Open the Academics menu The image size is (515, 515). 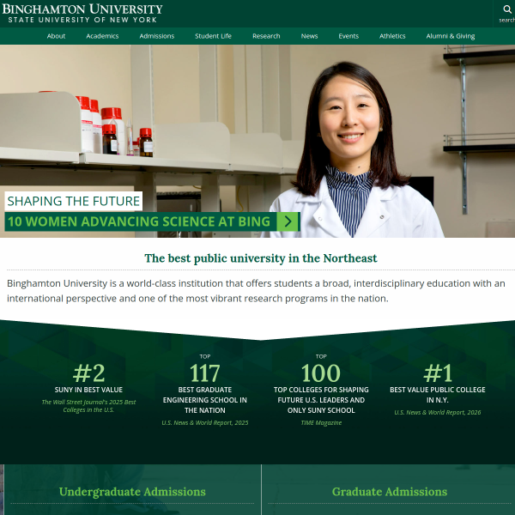(102, 36)
